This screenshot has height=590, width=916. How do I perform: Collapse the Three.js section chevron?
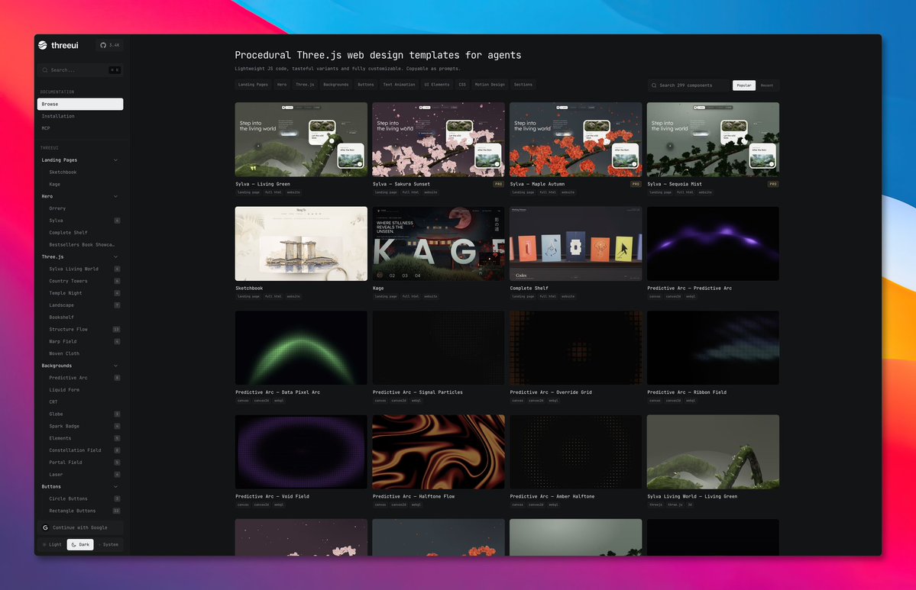pyautogui.click(x=115, y=256)
